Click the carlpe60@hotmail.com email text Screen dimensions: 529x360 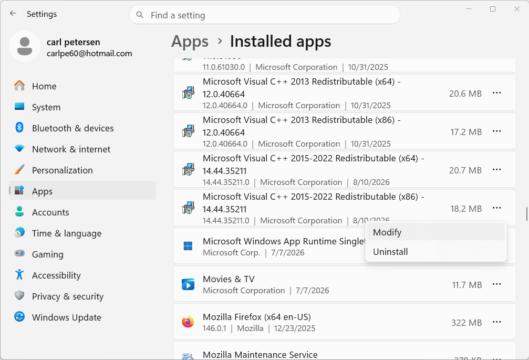(x=89, y=53)
